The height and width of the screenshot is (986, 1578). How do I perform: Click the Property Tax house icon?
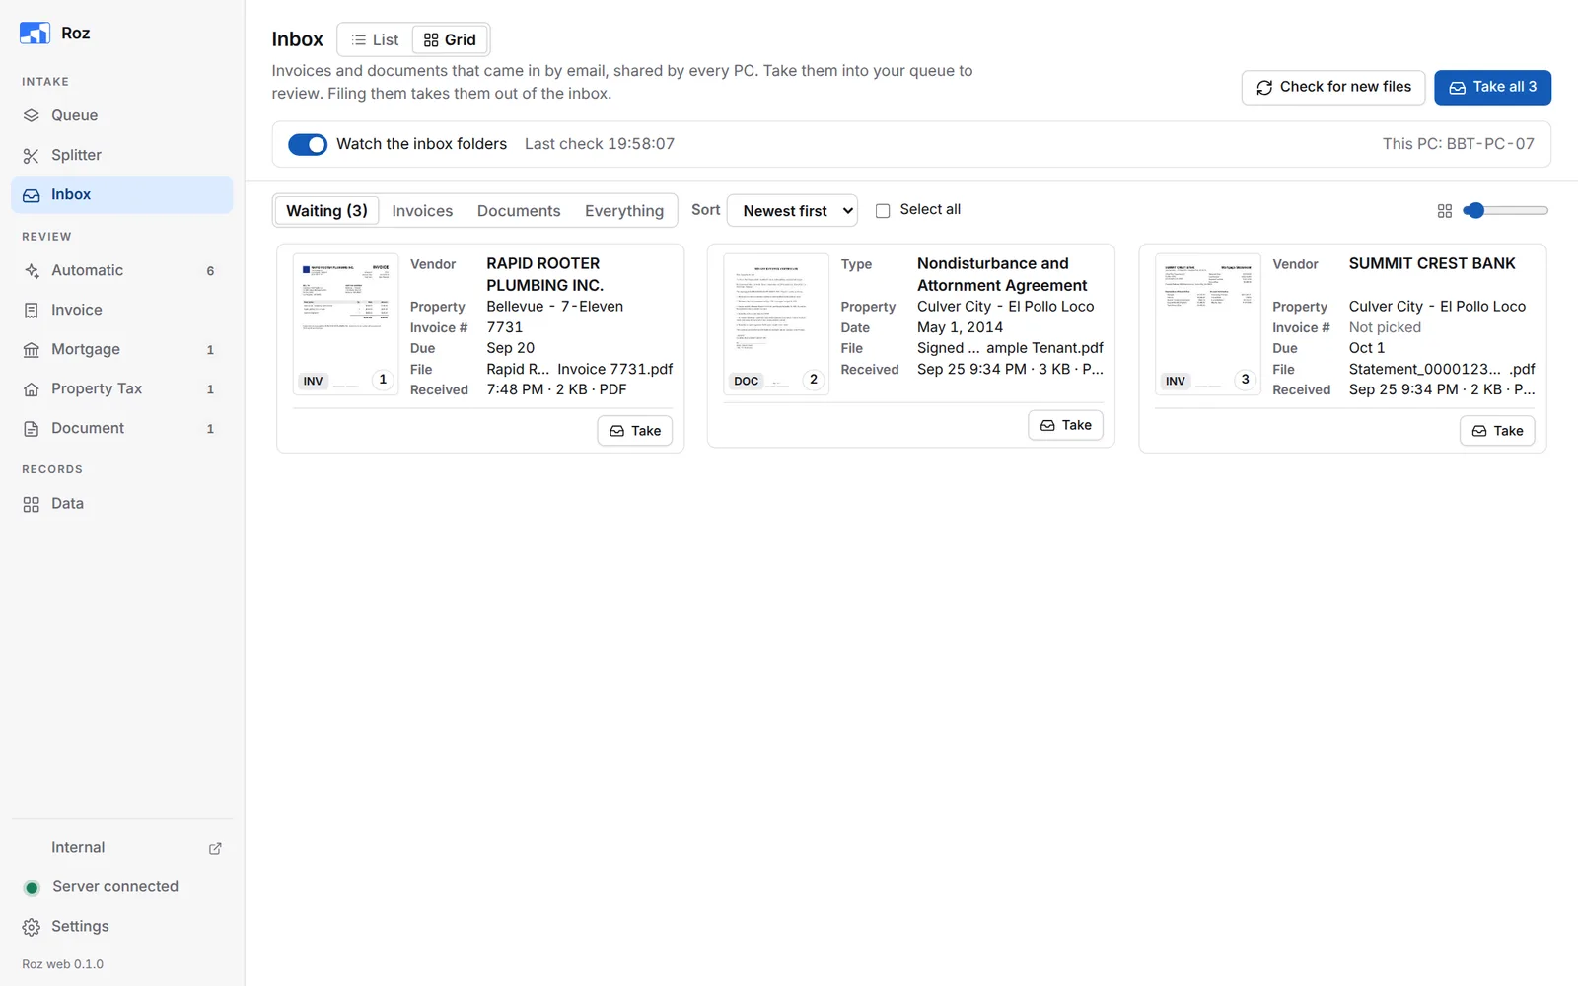click(x=32, y=388)
